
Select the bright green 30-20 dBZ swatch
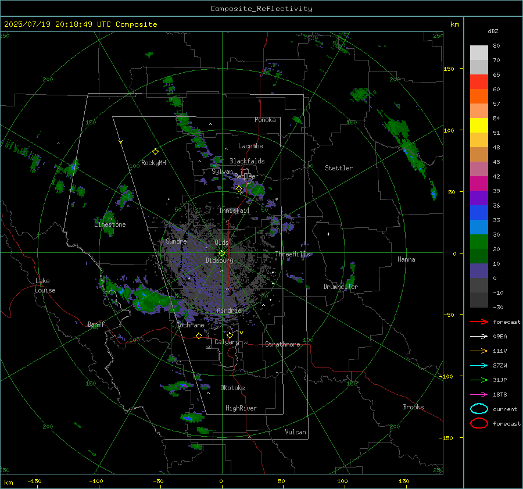click(x=479, y=242)
